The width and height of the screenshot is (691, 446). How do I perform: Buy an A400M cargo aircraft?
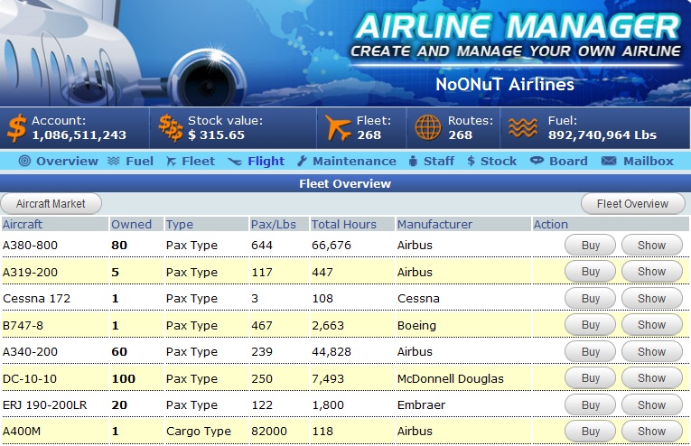point(590,431)
